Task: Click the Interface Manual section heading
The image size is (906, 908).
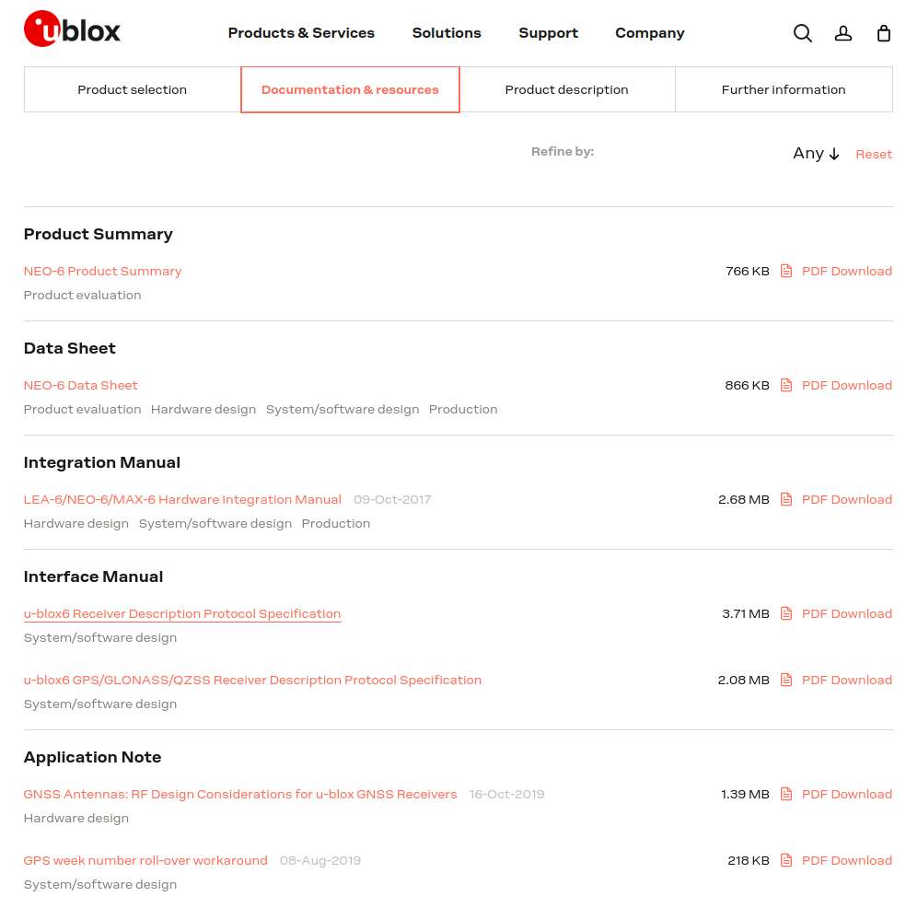Action: (93, 576)
